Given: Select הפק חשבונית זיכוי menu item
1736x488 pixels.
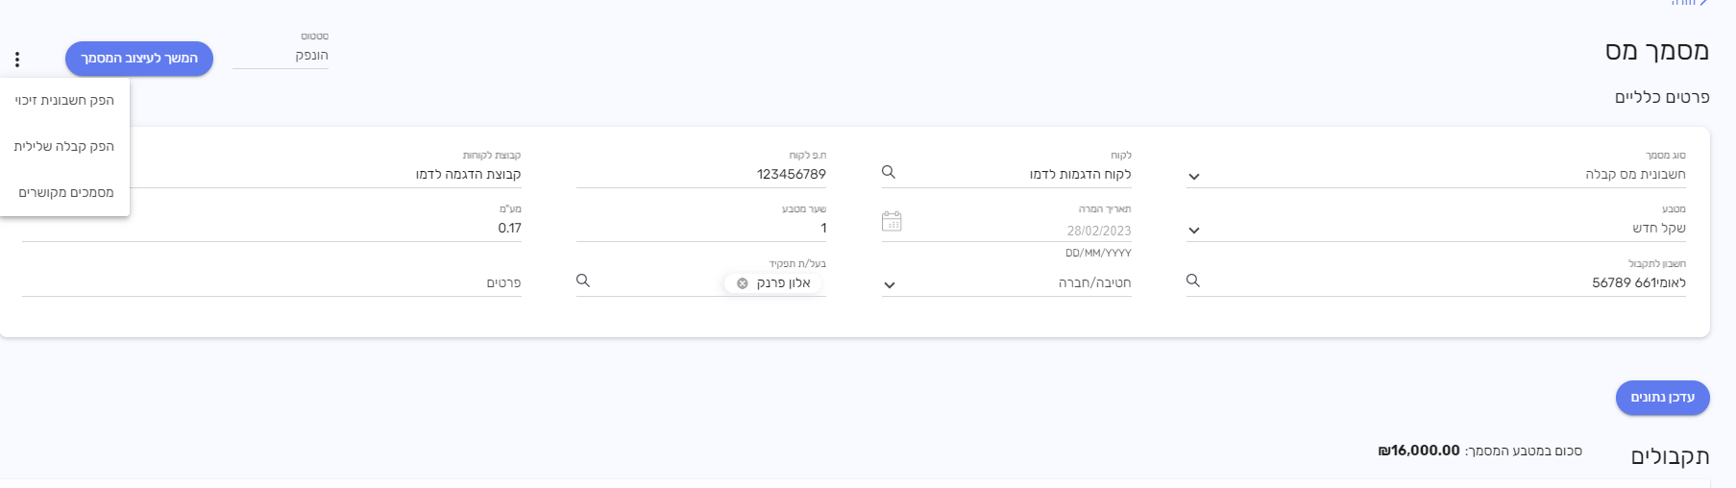Looking at the screenshot, I should tap(64, 101).
